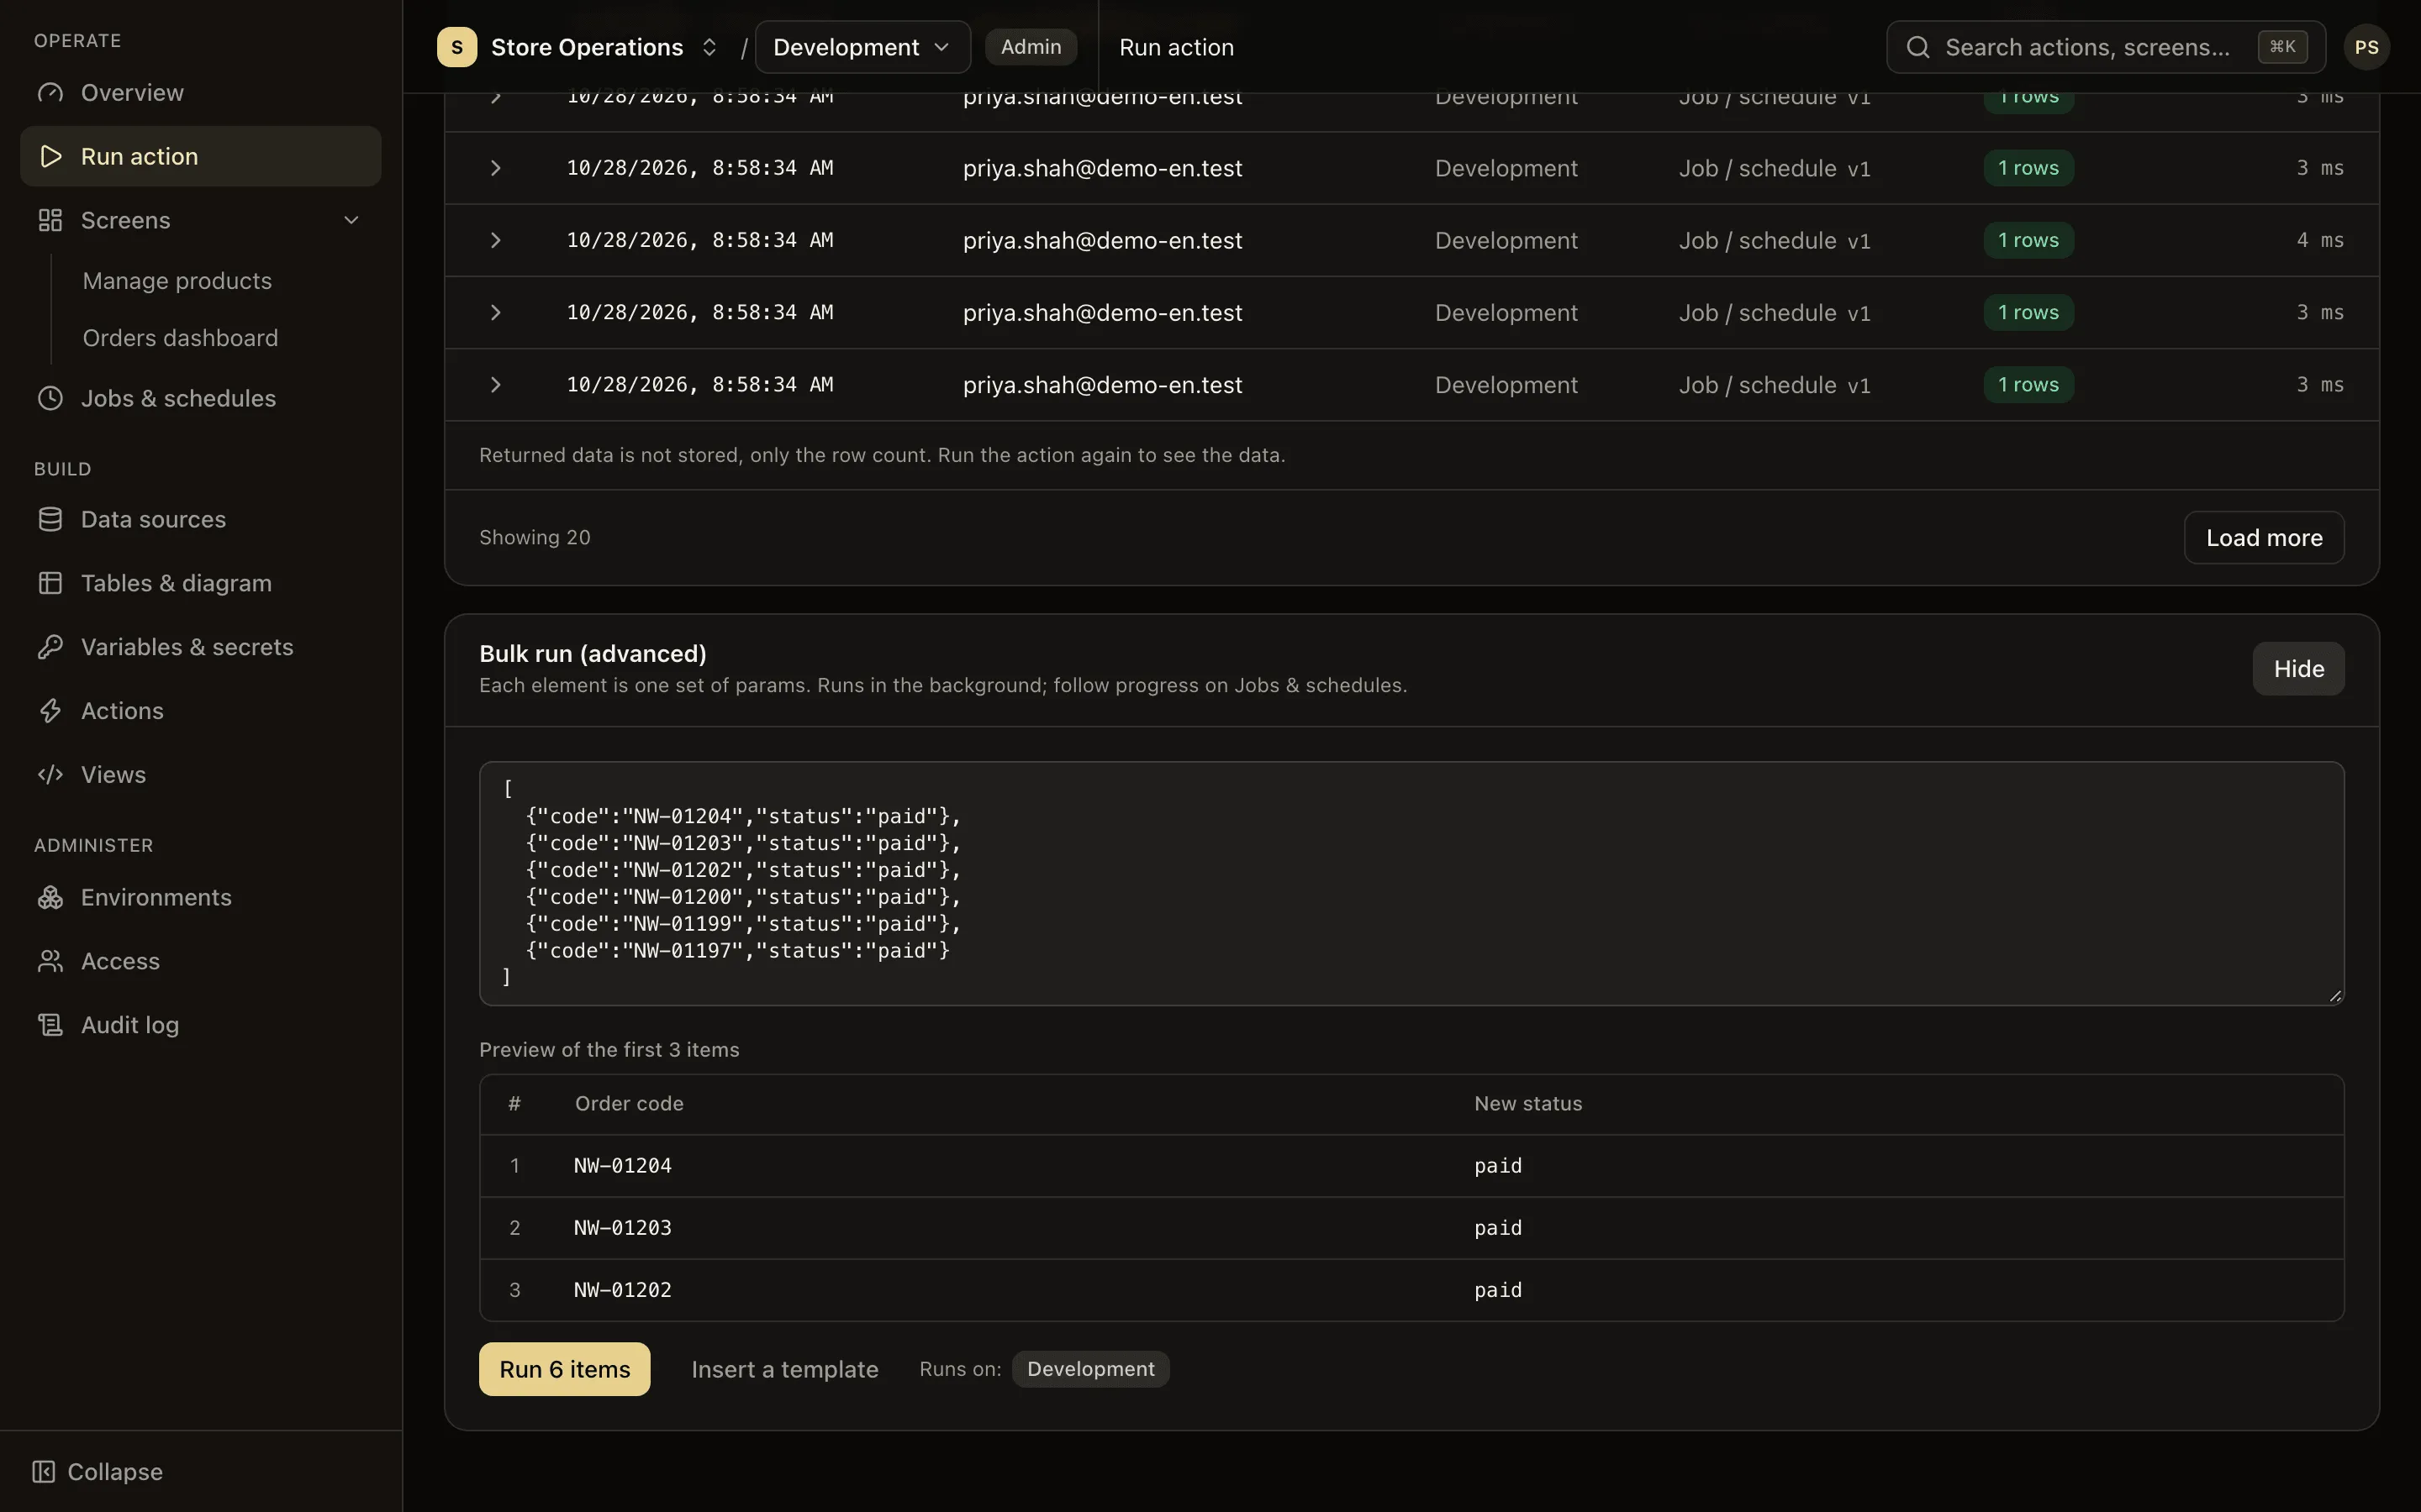Click the Tables & diagram icon

tap(50, 583)
